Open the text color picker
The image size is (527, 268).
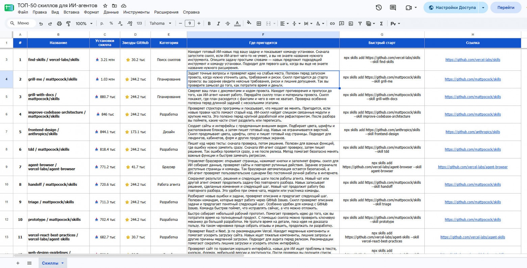237,24
